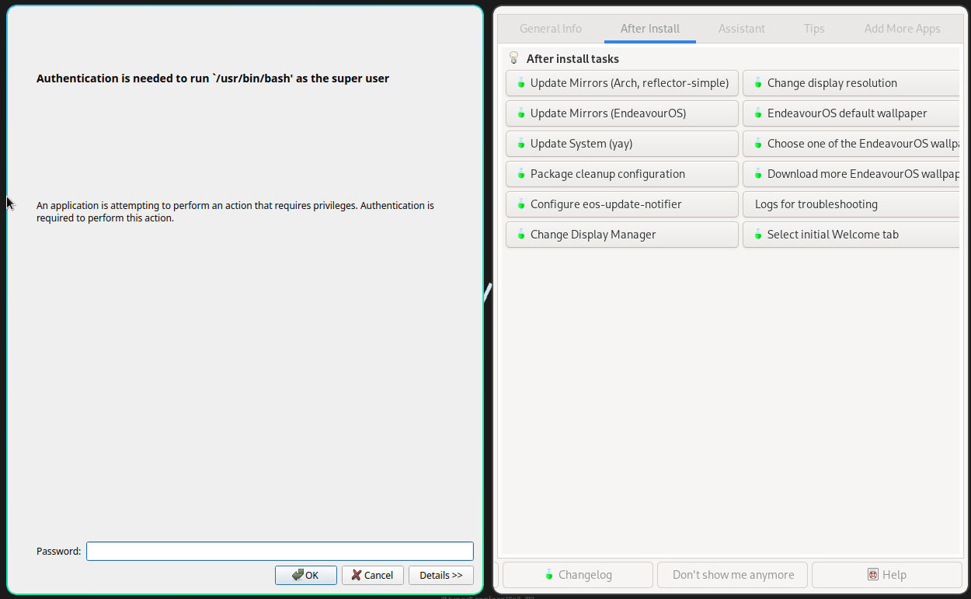971x599 pixels.
Task: Open Select initial Welcome tab
Action: [851, 235]
